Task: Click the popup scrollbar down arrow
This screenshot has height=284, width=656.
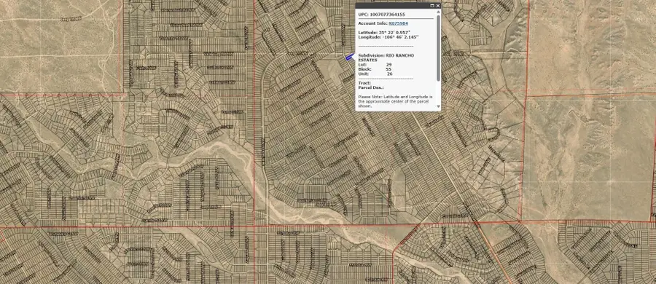Action: click(439, 106)
